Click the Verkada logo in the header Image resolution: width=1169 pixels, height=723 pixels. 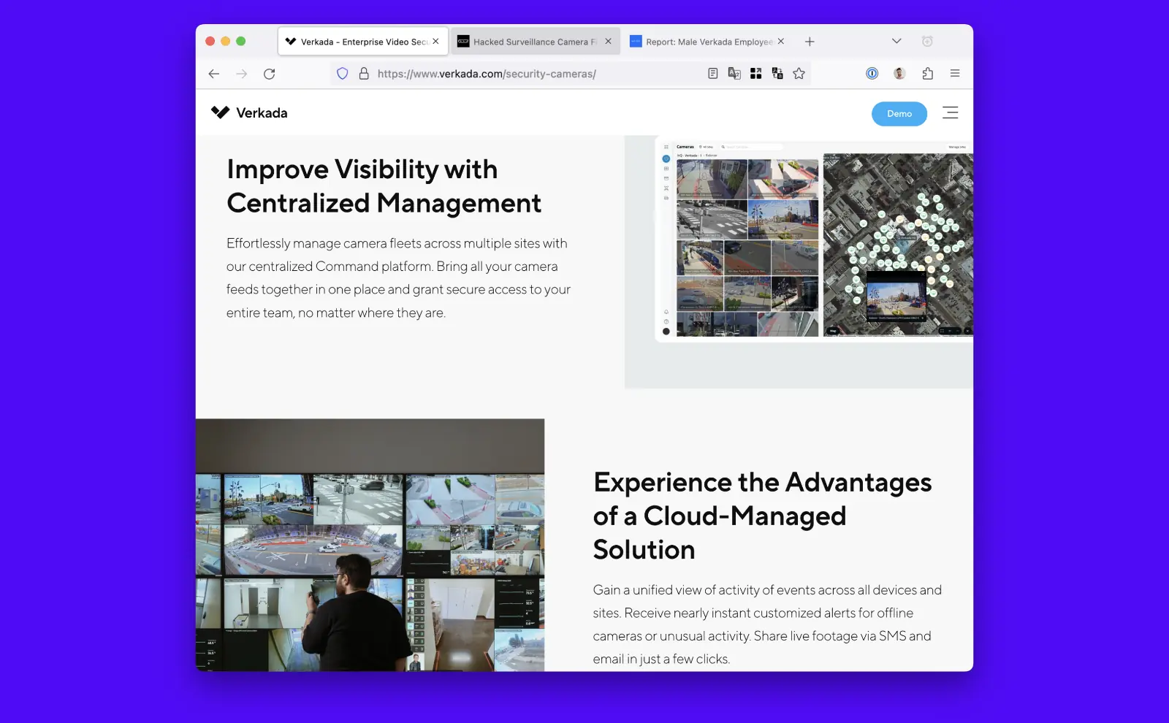pos(249,112)
